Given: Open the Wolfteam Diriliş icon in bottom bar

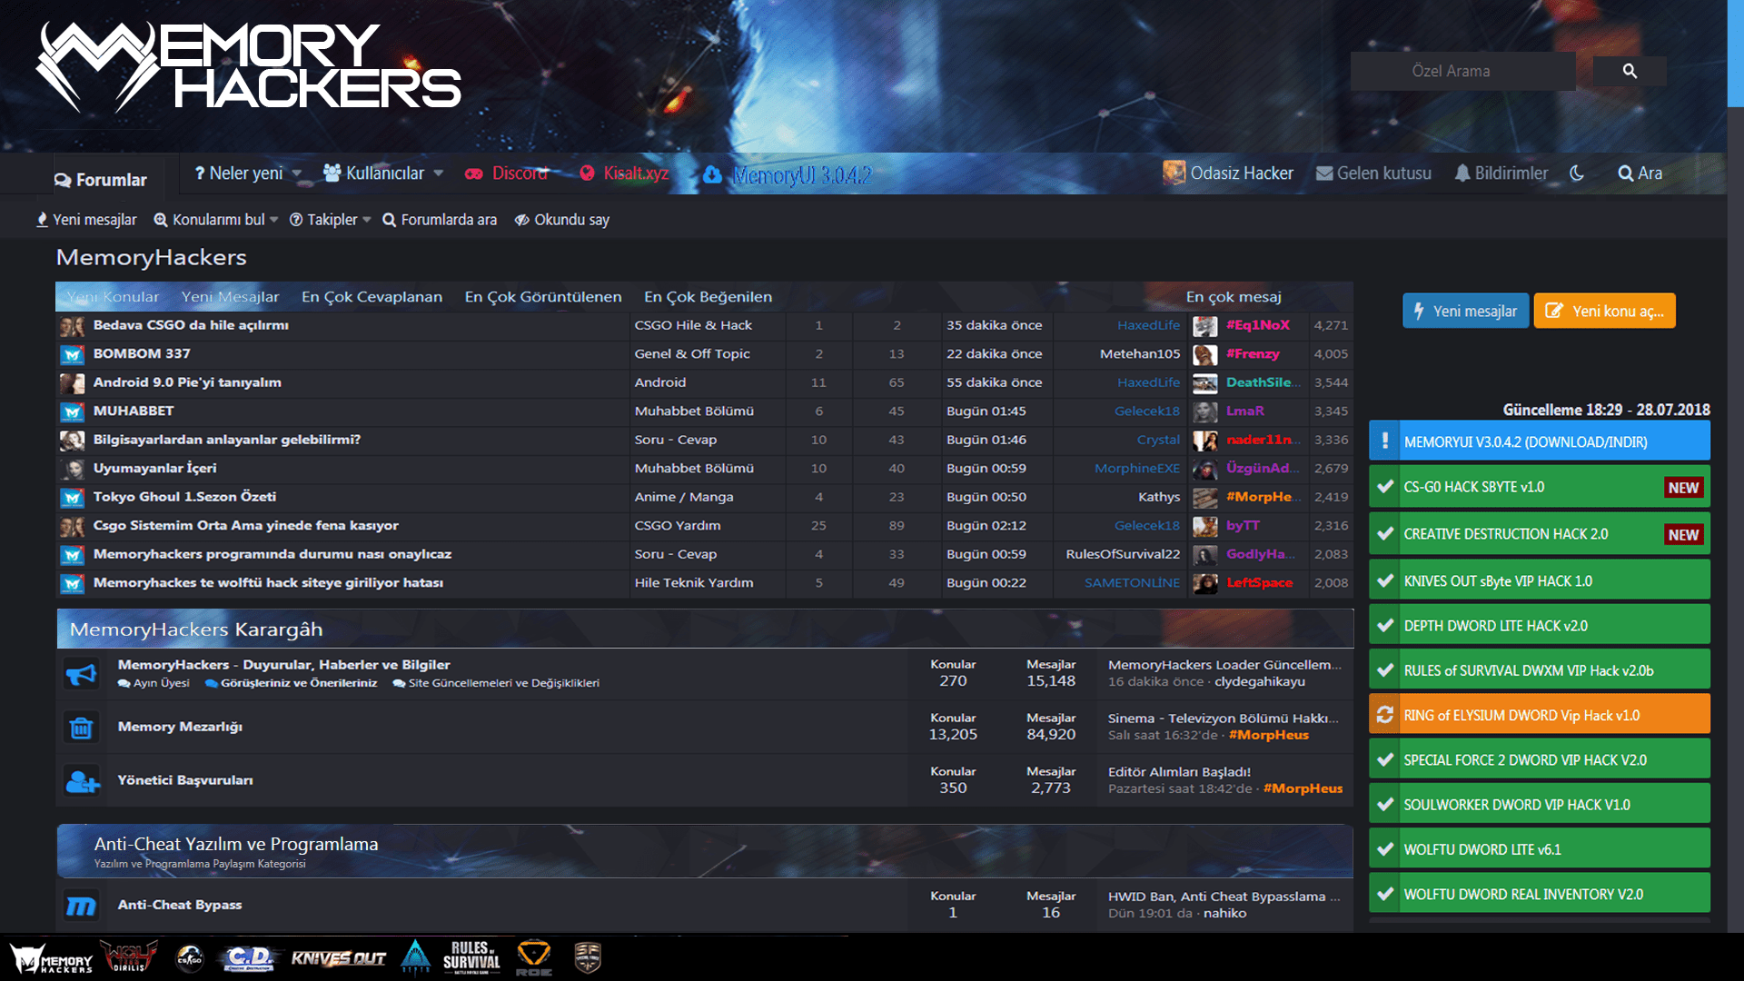Looking at the screenshot, I should 129,957.
